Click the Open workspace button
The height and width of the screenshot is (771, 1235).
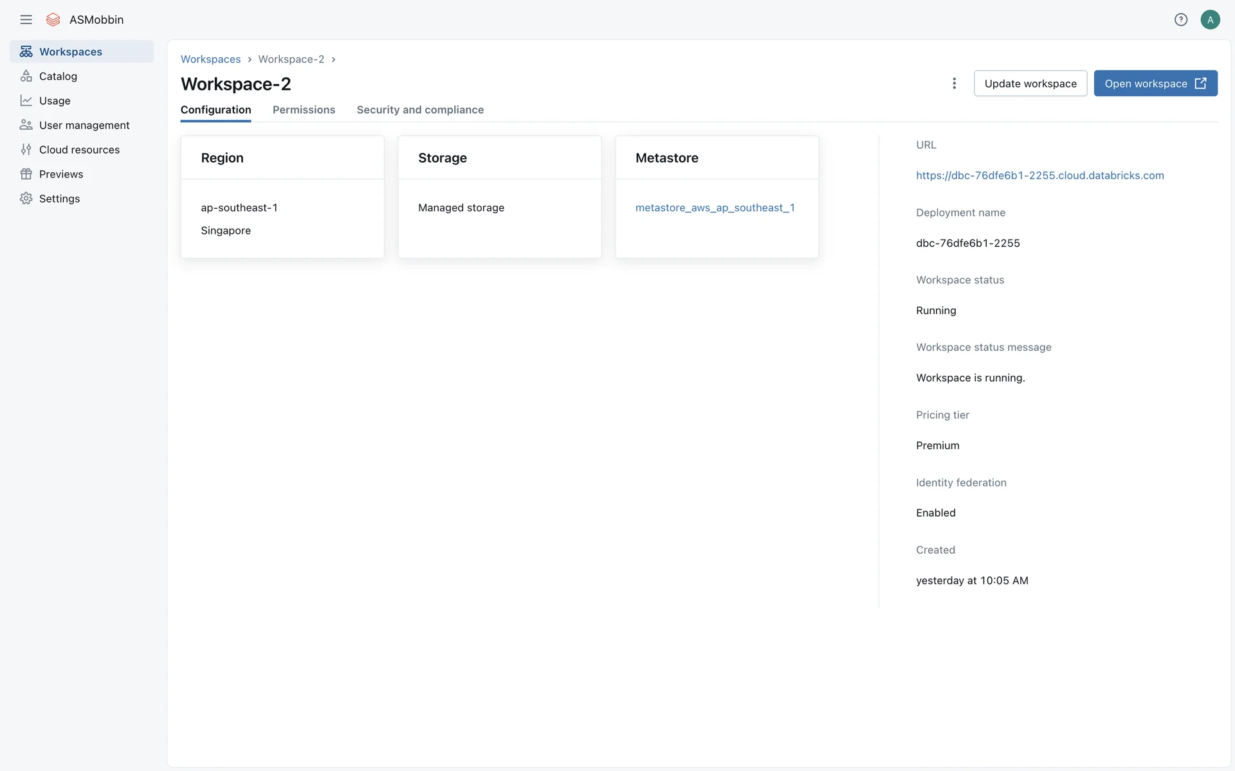click(x=1155, y=84)
